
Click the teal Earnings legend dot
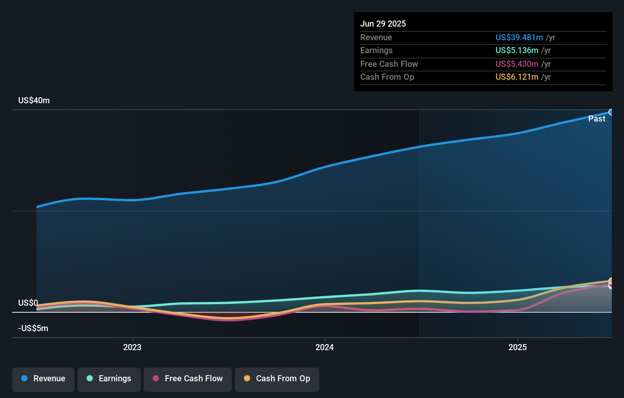point(89,379)
